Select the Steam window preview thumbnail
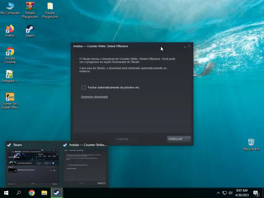This screenshot has height=198, width=264. point(33,167)
